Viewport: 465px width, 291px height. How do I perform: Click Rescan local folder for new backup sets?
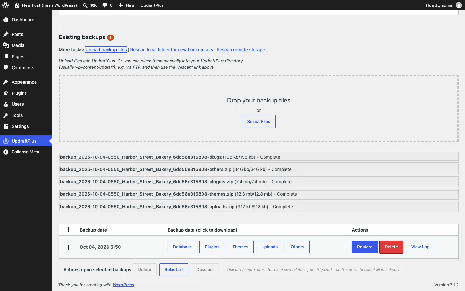[171, 50]
